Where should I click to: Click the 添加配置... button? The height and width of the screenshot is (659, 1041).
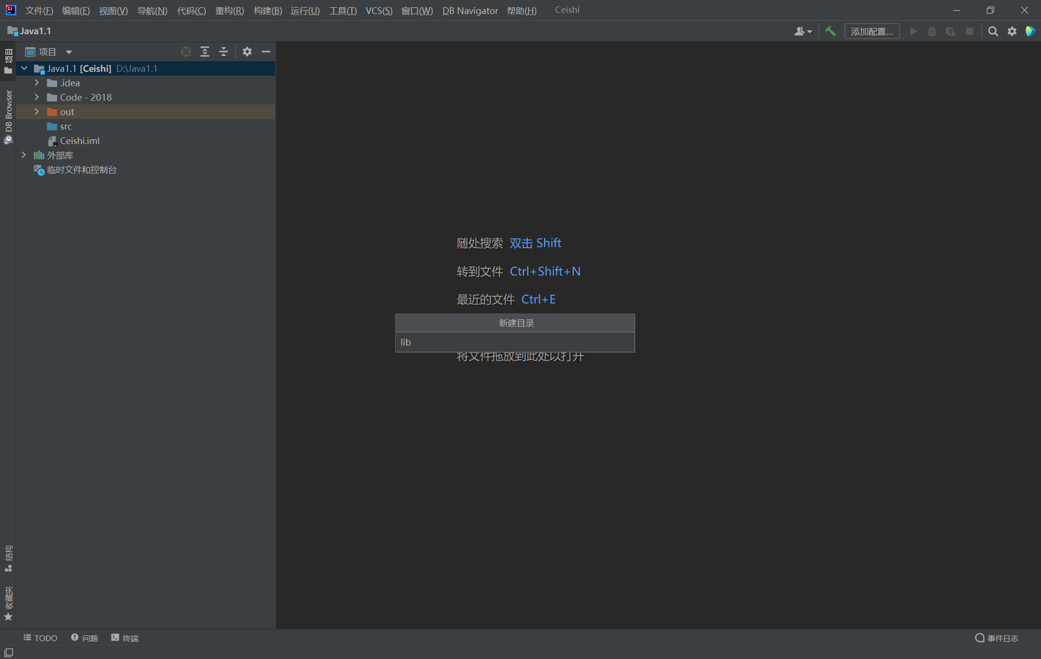click(x=871, y=31)
